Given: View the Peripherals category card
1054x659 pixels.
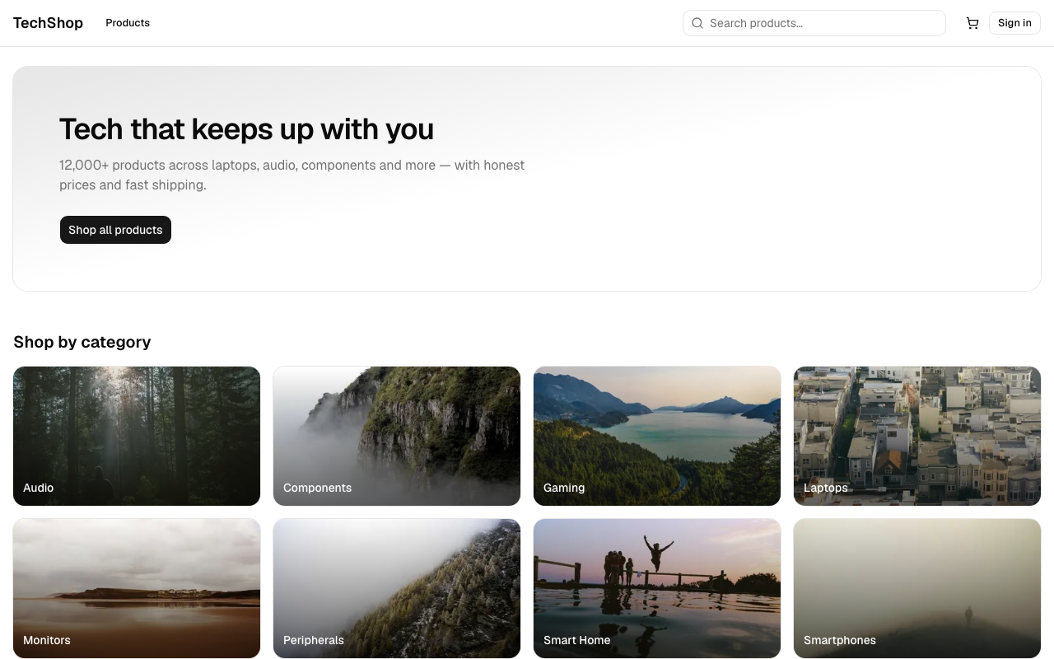Looking at the screenshot, I should coord(397,588).
